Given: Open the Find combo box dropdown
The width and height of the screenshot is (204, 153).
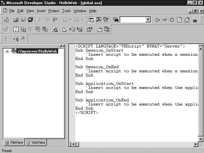Looking at the screenshot, I should [148, 20].
